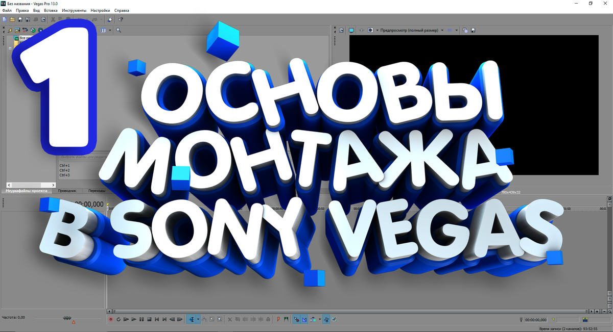Click the Save project diskette icon

(x=20, y=19)
